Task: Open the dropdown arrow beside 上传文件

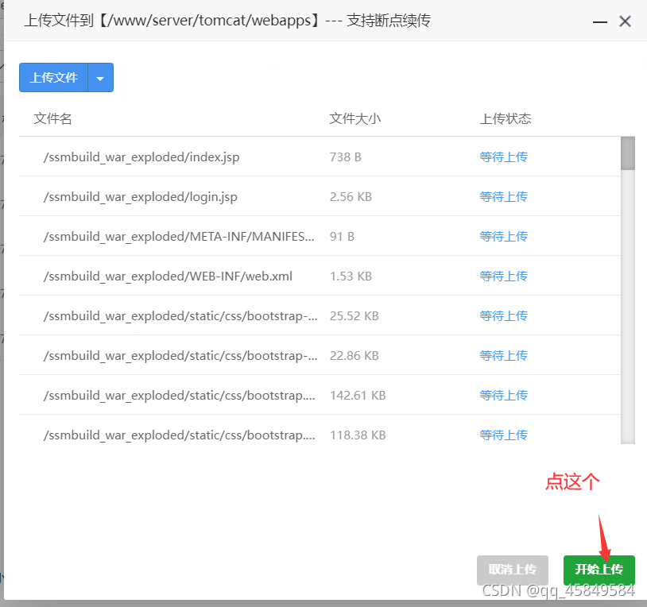Action: tap(101, 77)
